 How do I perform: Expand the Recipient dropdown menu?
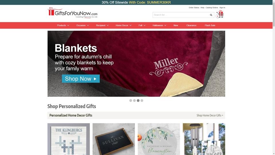pyautogui.click(x=102, y=25)
